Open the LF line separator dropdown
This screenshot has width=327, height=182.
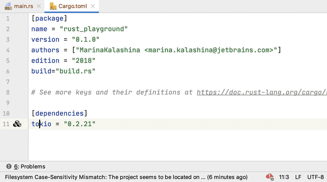coord(298,177)
